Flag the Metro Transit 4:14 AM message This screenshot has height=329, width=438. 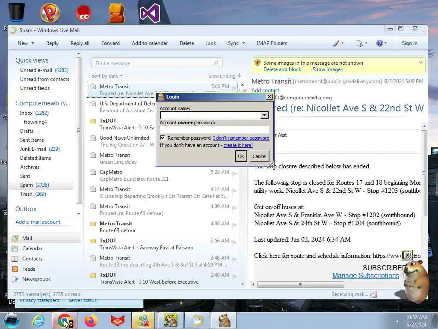[234, 191]
